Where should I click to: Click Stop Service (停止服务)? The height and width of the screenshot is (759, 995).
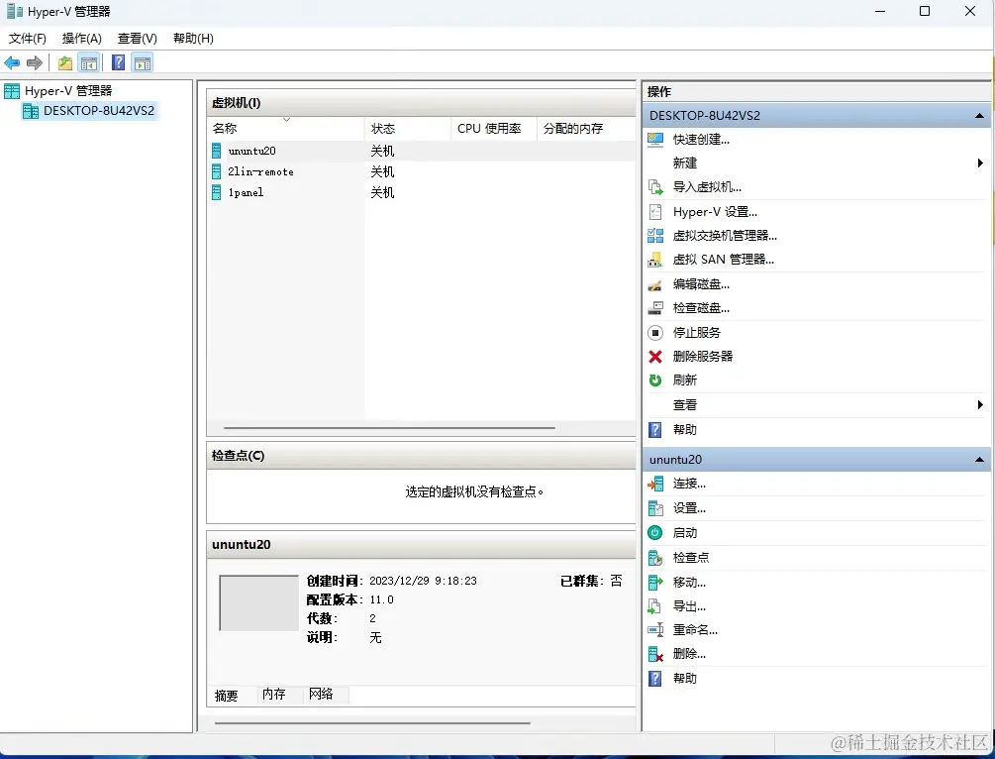(696, 332)
